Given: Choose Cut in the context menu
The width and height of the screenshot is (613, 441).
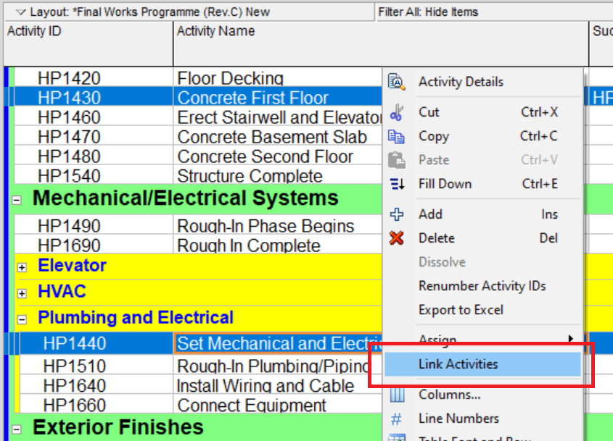Looking at the screenshot, I should pyautogui.click(x=483, y=112).
